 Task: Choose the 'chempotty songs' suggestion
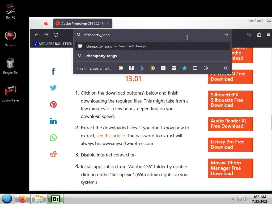153,56
